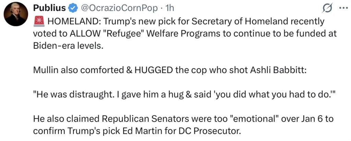
Task: Click the 1h post timestamp
Action: [169, 8]
